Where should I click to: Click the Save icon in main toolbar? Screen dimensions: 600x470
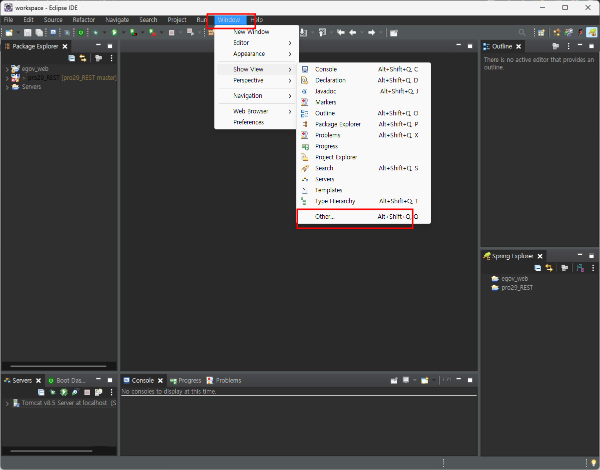(x=27, y=32)
